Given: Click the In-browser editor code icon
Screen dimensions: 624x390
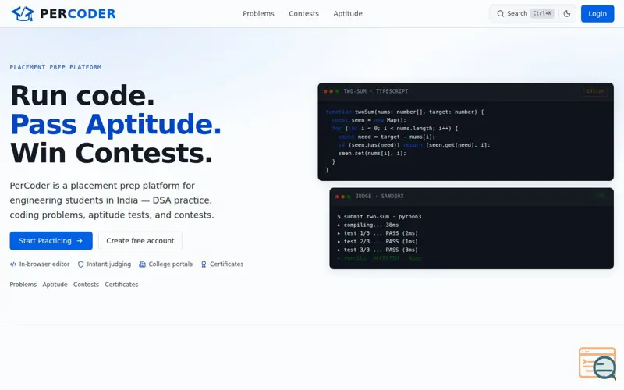Looking at the screenshot, I should coord(13,264).
